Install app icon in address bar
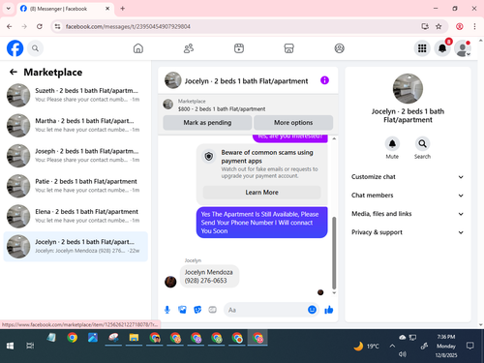484x363 pixels. [x=425, y=26]
